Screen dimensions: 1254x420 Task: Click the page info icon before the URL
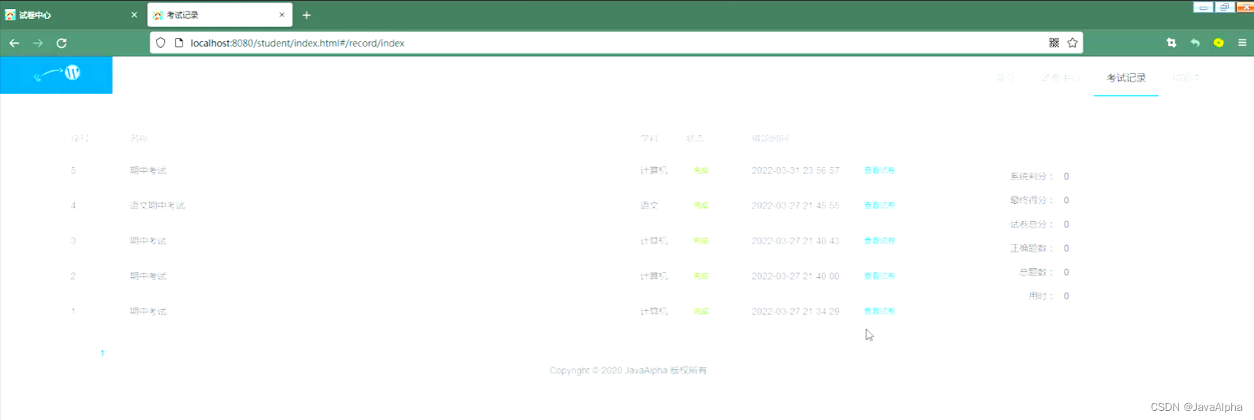[x=179, y=43]
